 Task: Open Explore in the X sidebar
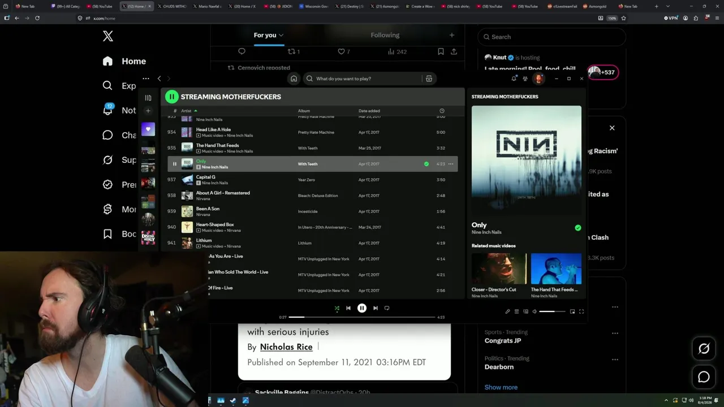click(119, 86)
